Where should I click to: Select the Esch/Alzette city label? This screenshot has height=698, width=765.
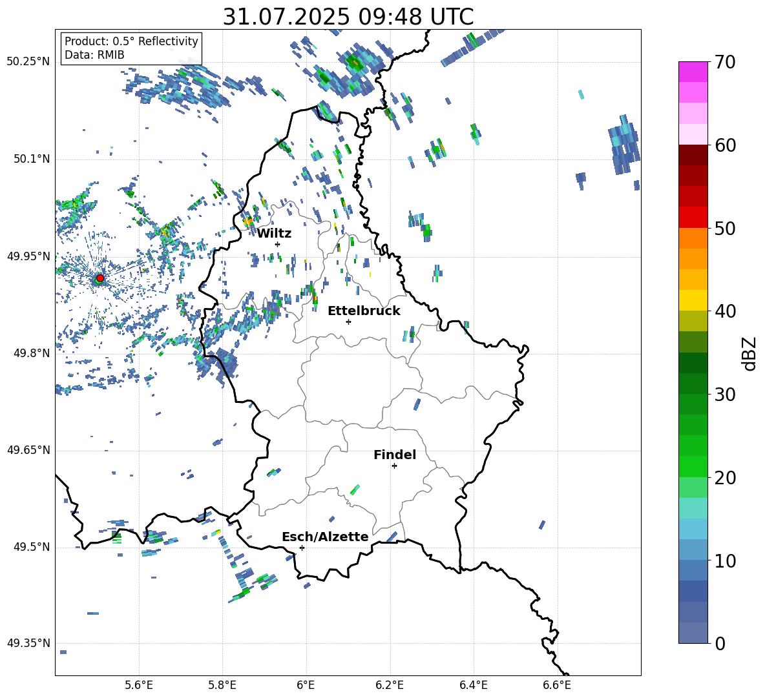325,537
